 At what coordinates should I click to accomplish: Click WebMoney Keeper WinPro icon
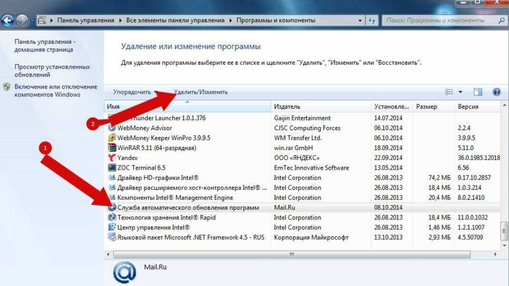point(112,138)
